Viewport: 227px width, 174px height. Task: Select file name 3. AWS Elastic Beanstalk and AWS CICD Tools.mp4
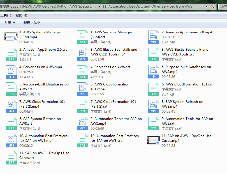[114, 52]
